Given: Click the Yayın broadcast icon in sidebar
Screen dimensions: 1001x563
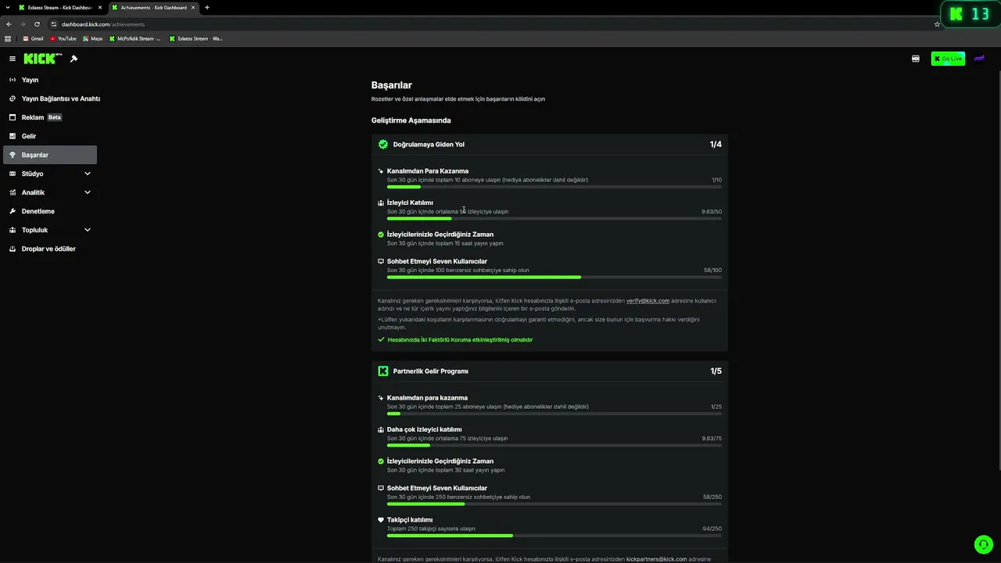Looking at the screenshot, I should (13, 80).
